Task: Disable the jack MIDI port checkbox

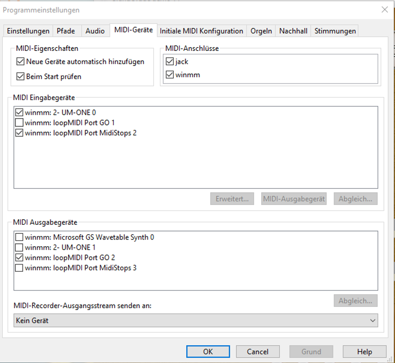Action: (169, 61)
